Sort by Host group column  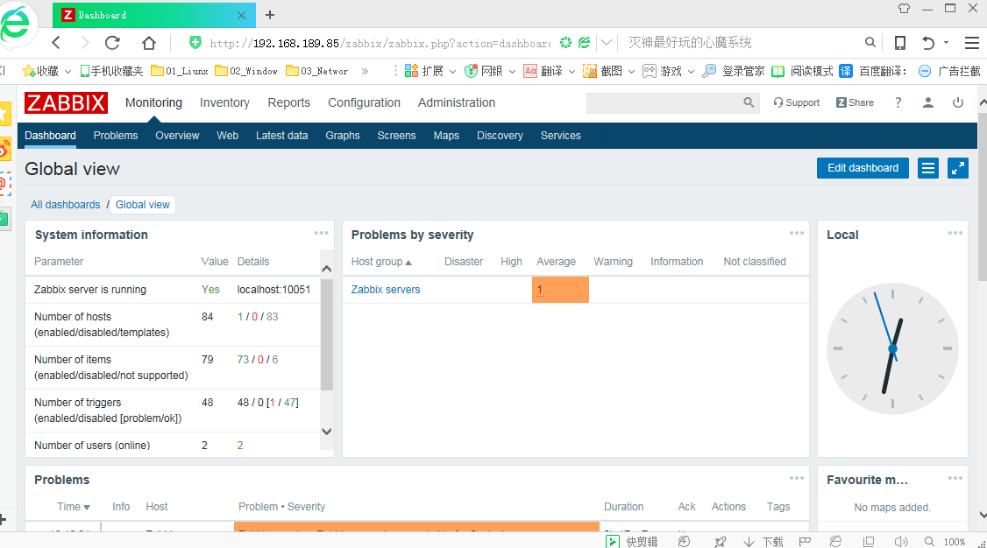pos(381,262)
